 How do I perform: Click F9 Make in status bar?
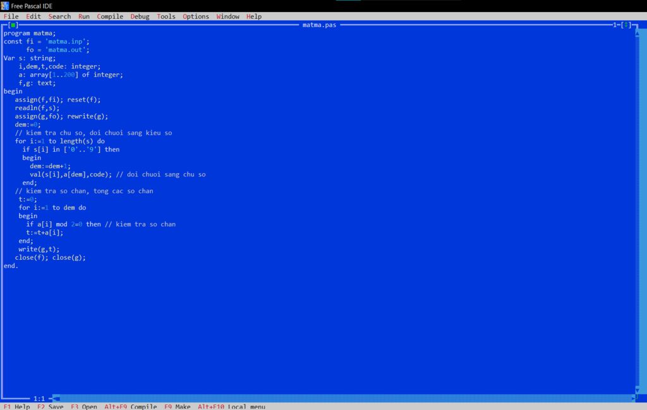coord(178,407)
